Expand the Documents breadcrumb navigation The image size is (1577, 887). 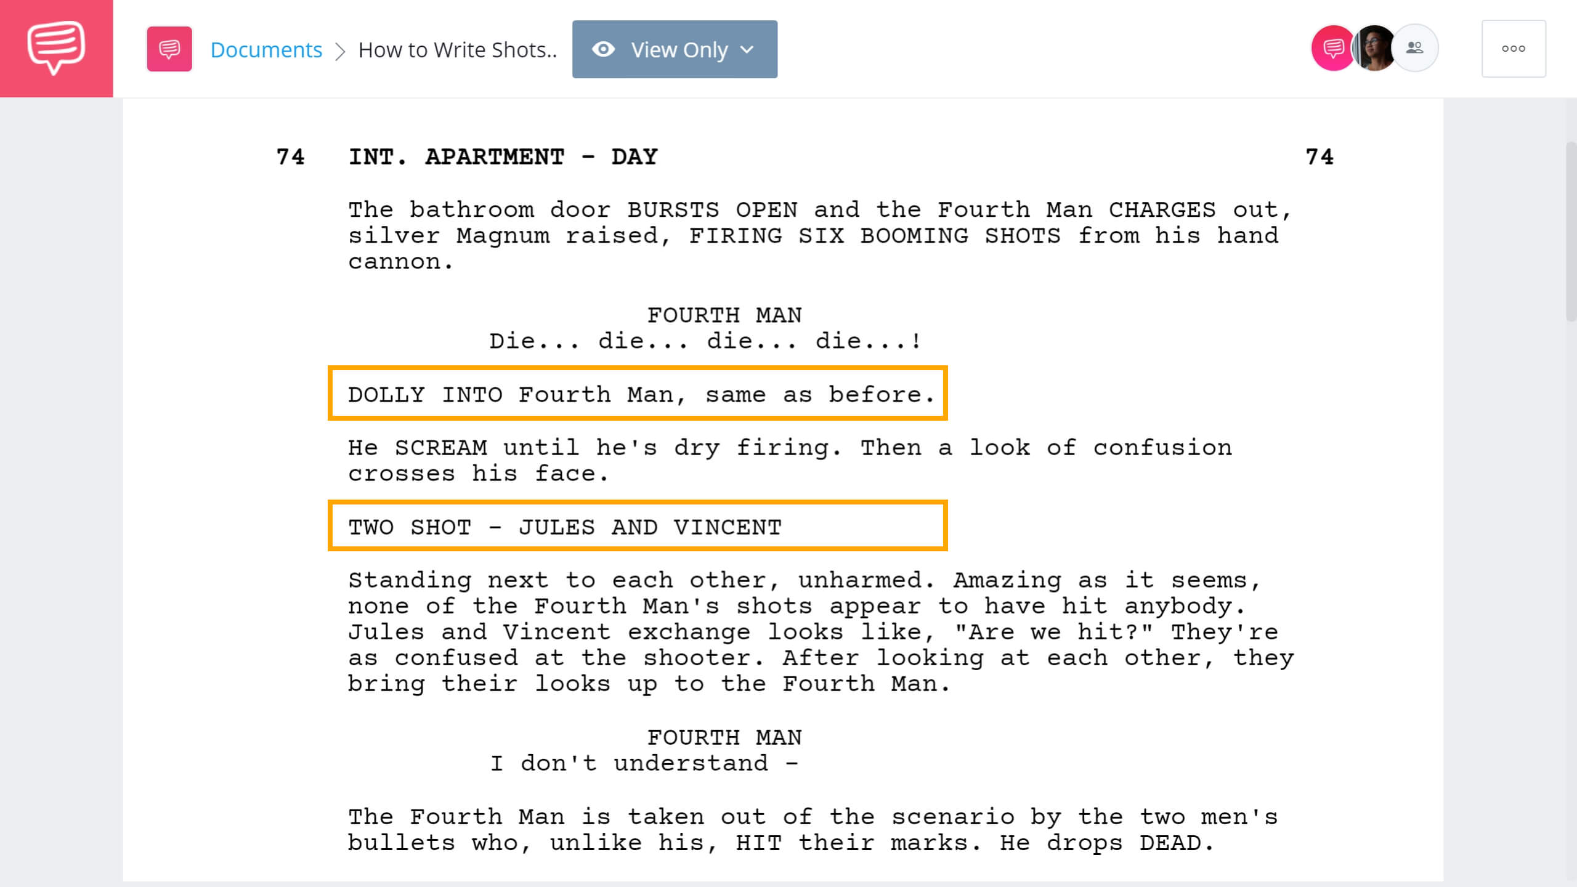coord(264,49)
